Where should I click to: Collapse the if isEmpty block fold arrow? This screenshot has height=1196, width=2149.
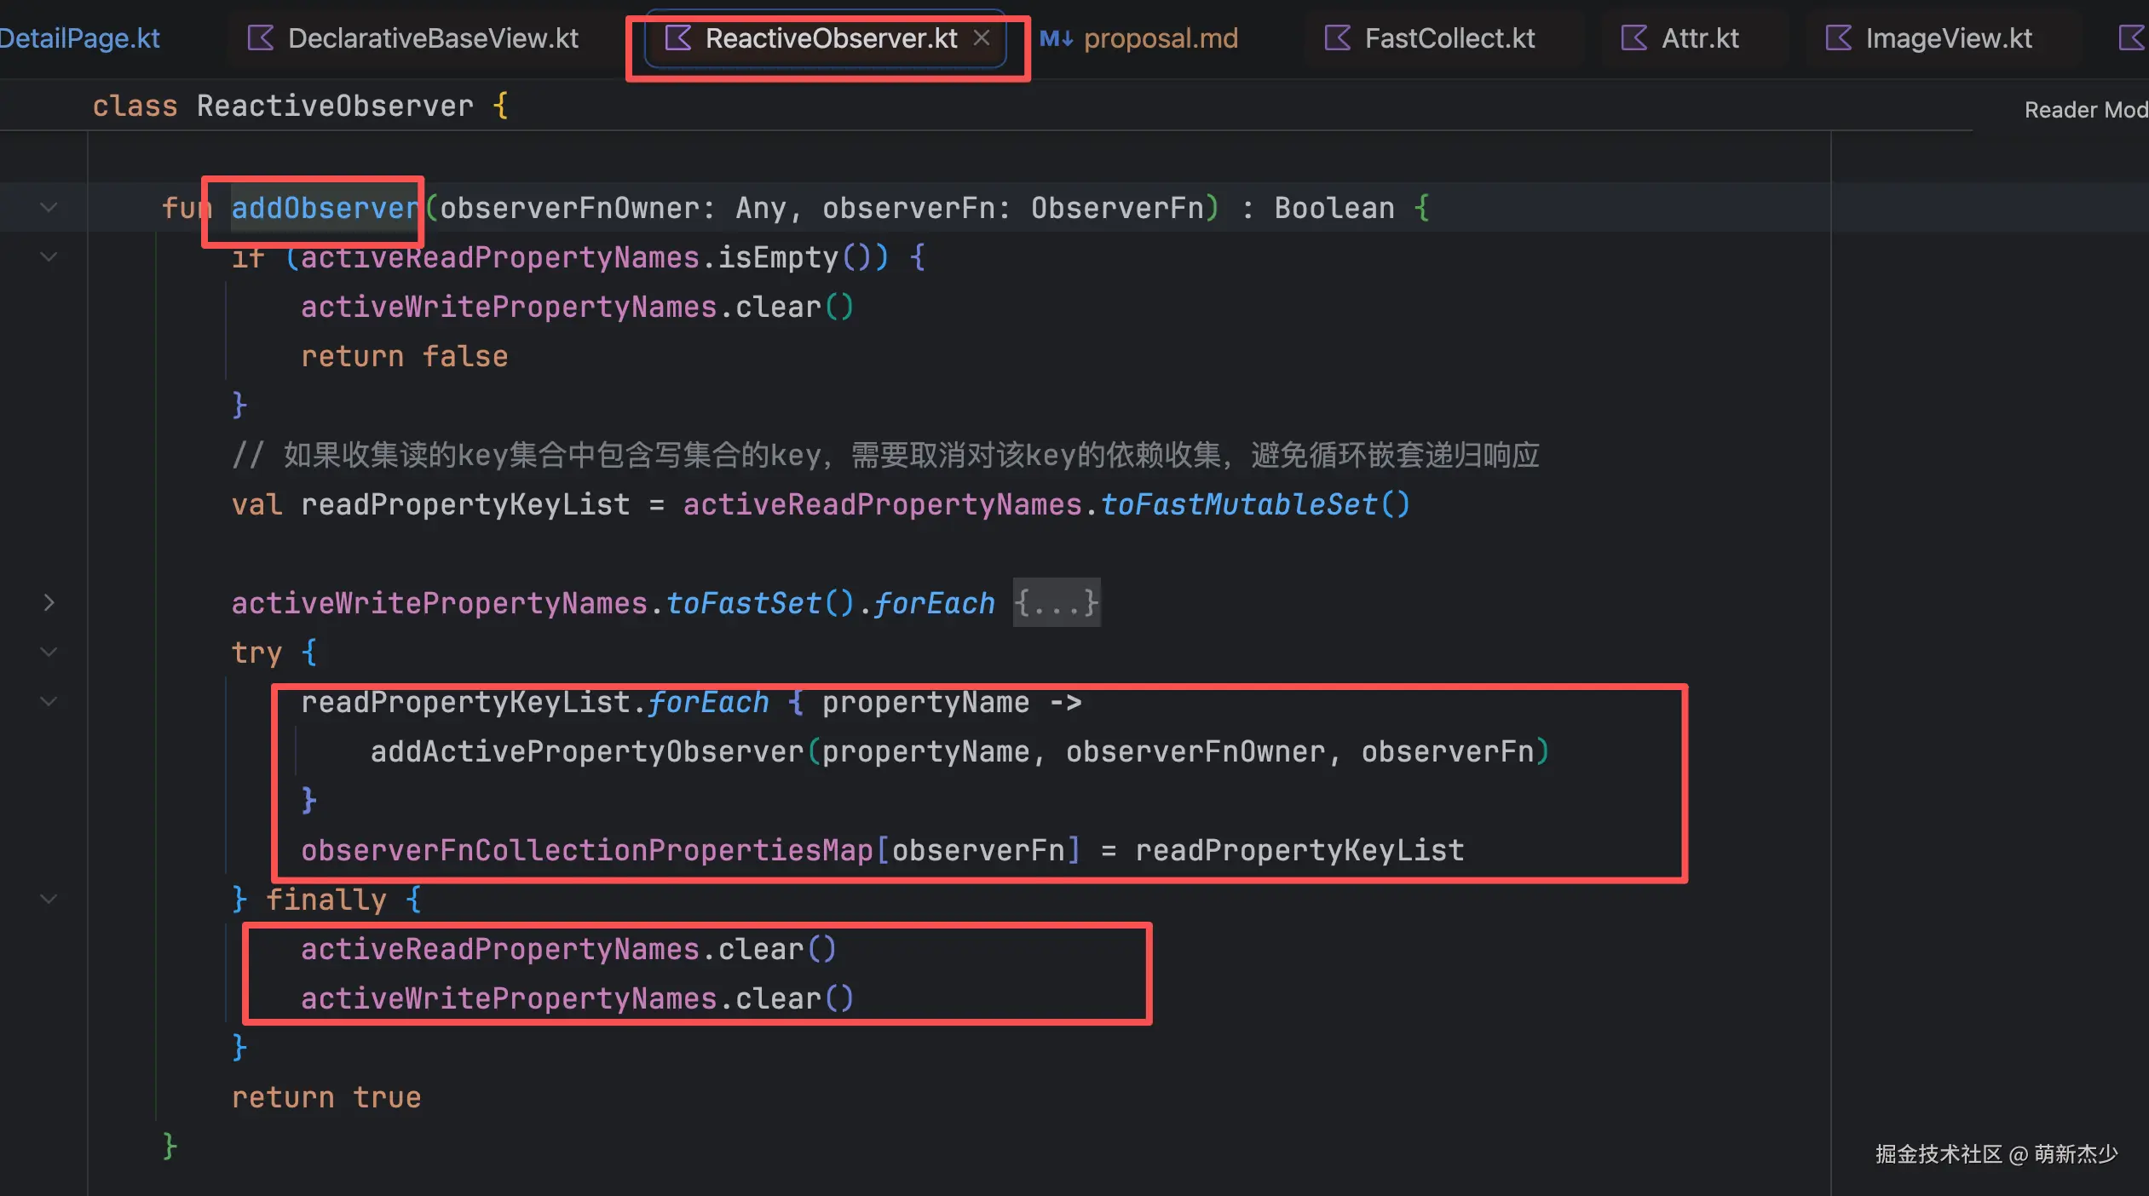point(49,257)
